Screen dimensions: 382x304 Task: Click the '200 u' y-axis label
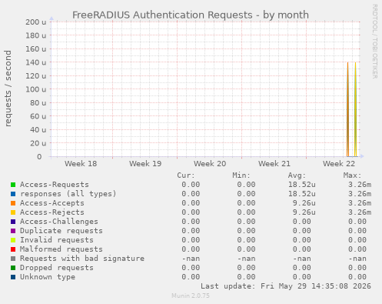35,22
